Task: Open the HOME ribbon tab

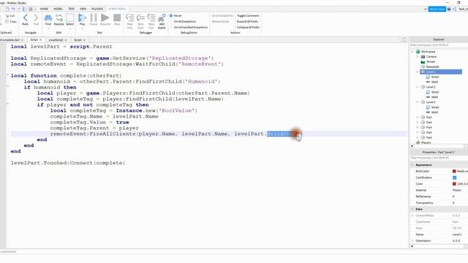Action: [x=44, y=9]
